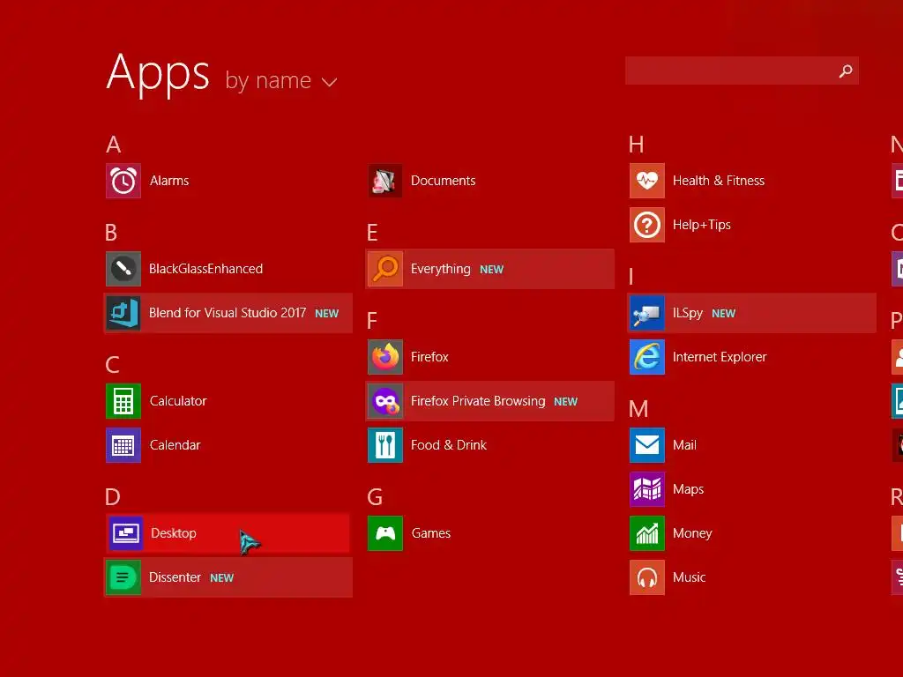Click the NEW badge beside Dissenter
The image size is (903, 677).
[x=221, y=578]
